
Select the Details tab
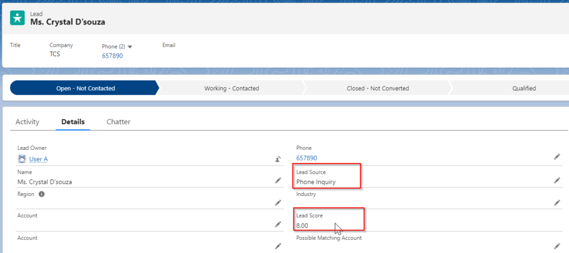[x=73, y=122]
